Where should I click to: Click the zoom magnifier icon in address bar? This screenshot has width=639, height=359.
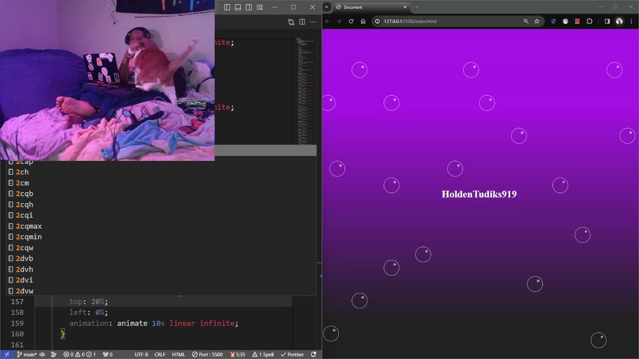point(526,21)
